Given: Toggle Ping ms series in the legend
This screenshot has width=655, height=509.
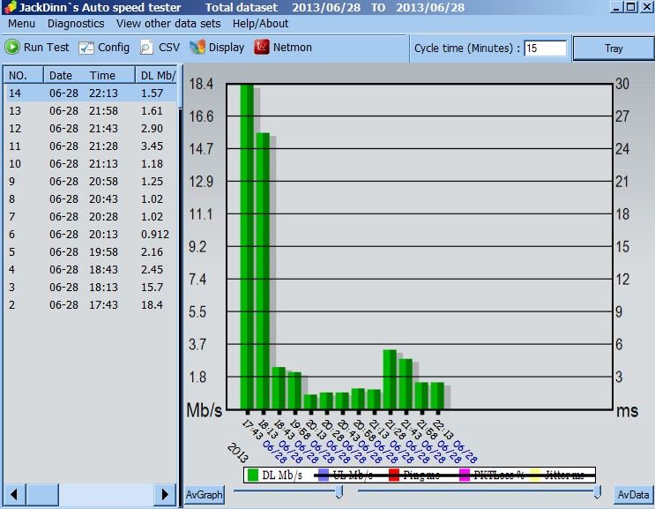Looking at the screenshot, I should [414, 475].
